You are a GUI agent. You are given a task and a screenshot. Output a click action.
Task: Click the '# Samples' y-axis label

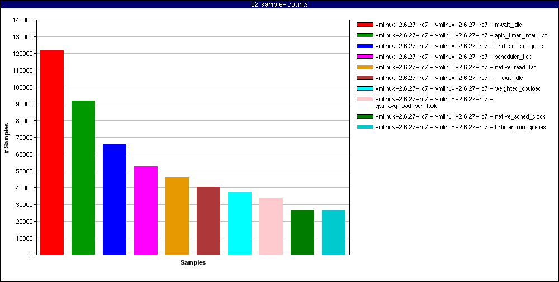point(6,138)
